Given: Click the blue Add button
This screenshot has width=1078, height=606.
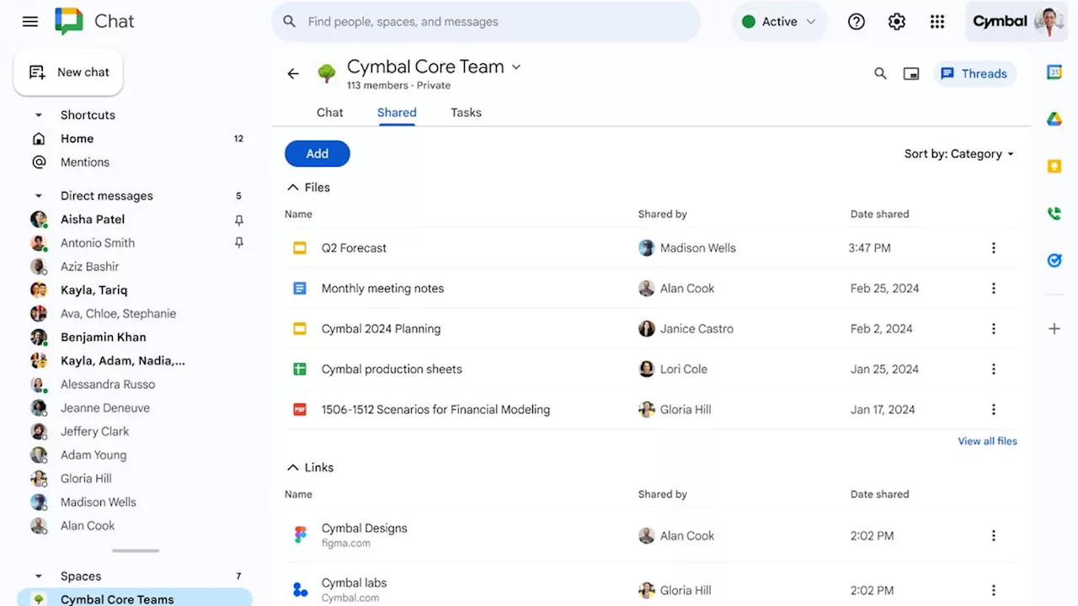Looking at the screenshot, I should (x=318, y=153).
